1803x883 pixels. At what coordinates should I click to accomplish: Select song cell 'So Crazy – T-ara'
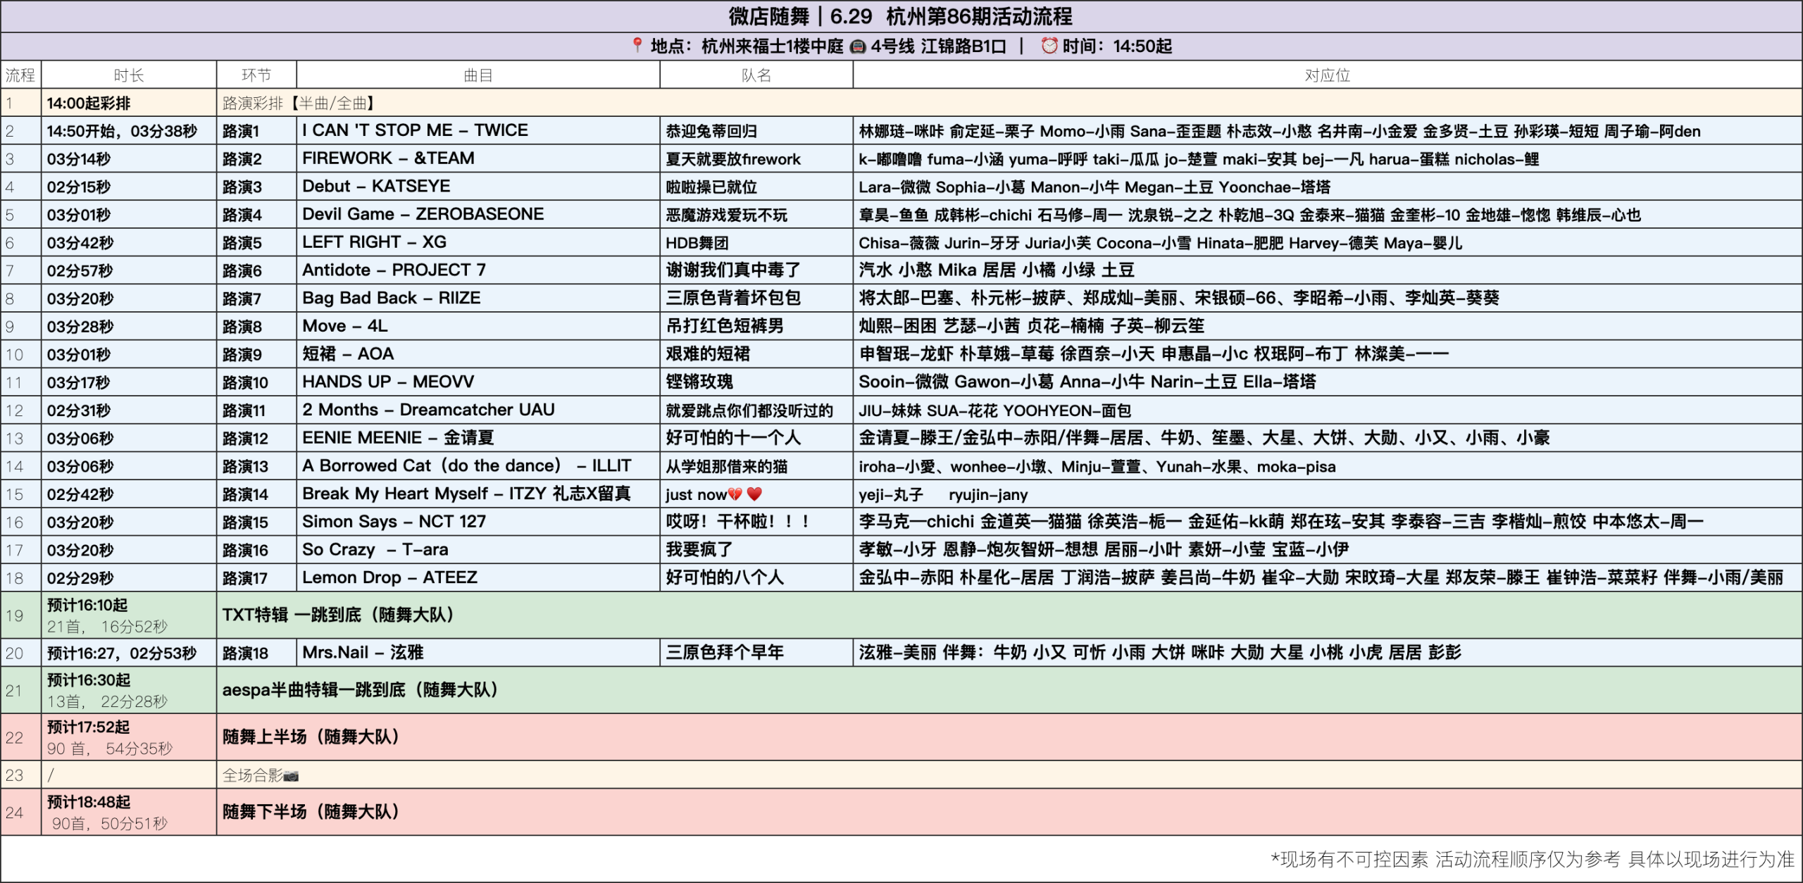[x=478, y=549]
